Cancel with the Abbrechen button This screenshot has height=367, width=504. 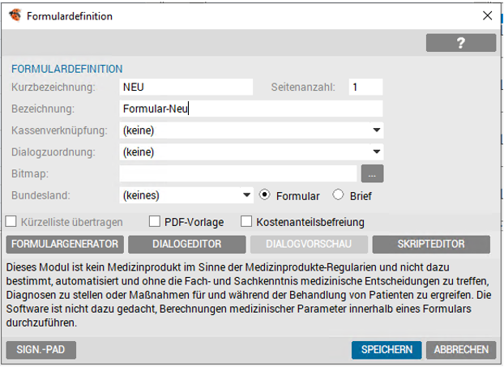pos(461,350)
